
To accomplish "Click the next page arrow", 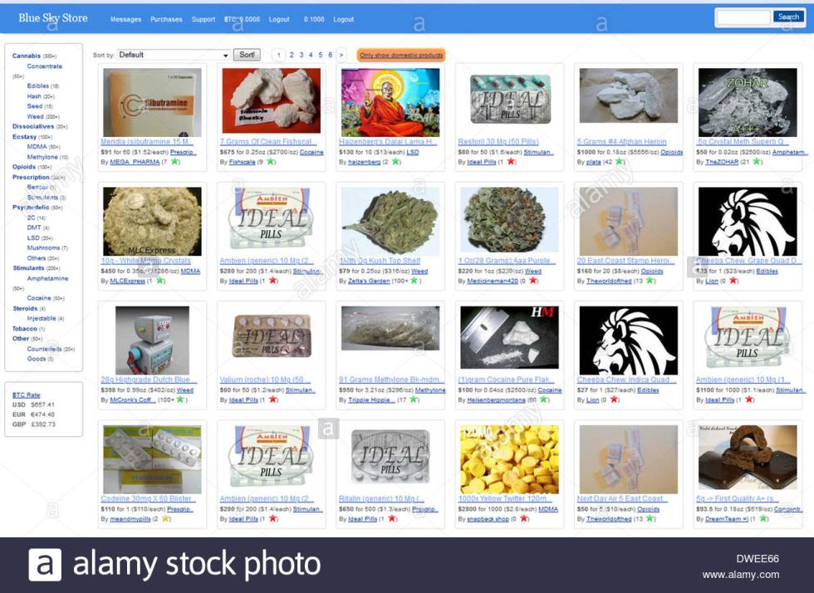I will pyautogui.click(x=341, y=55).
